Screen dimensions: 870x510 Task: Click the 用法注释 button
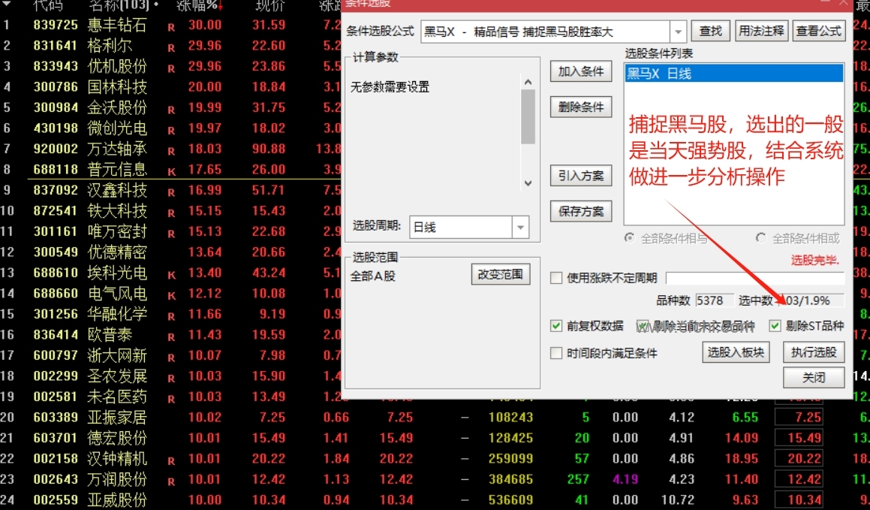click(x=761, y=31)
